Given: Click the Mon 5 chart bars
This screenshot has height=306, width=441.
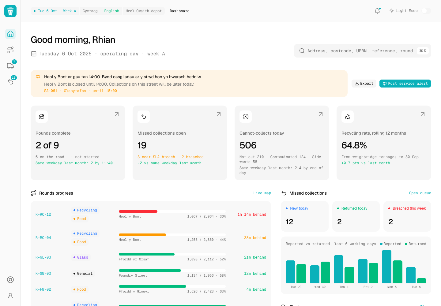Looking at the screenshot, I should [392, 267].
